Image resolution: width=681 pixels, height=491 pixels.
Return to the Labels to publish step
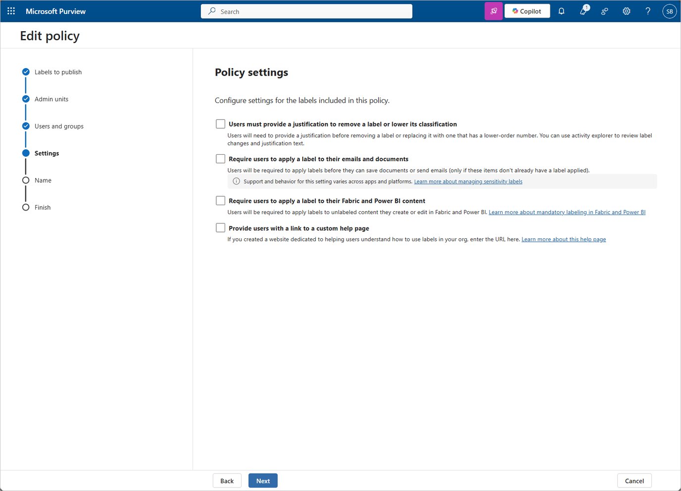(x=58, y=72)
